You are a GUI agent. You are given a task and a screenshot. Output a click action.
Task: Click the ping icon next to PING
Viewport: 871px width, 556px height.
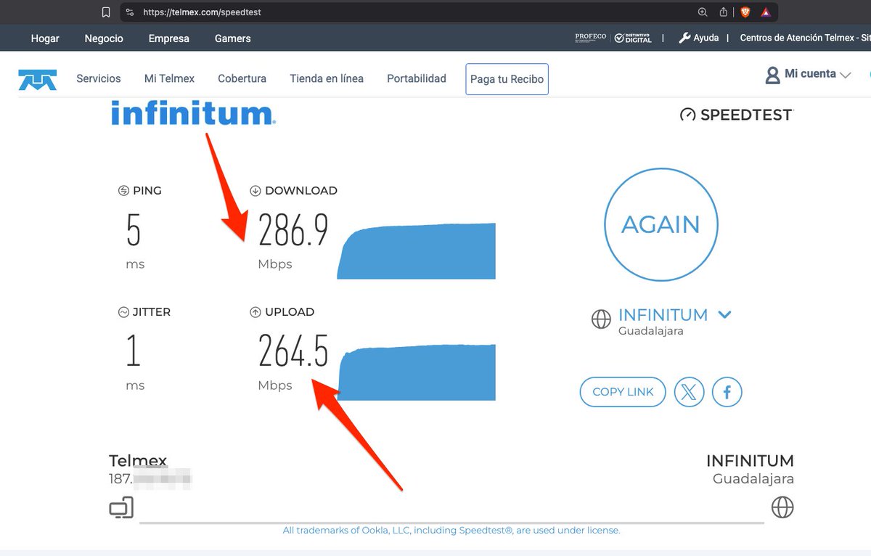point(123,191)
